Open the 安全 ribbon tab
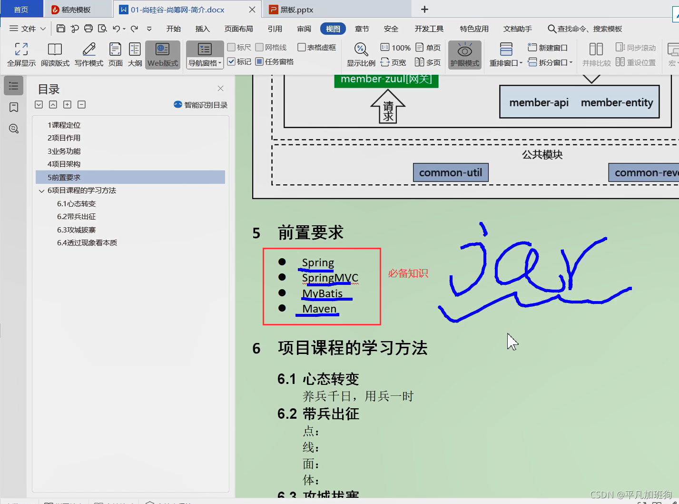Image resolution: width=679 pixels, height=504 pixels. coord(391,29)
